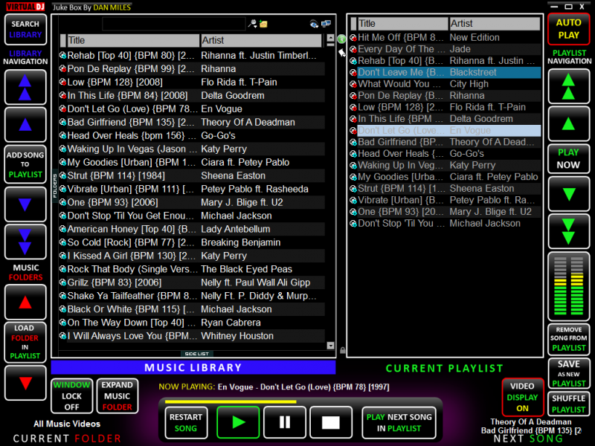Screen dimensions: 595x446
Task: Click the status icon beside Rehab in library
Action: 63,55
